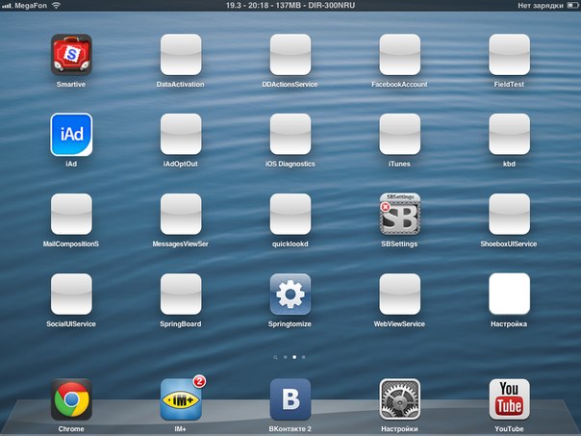Screen dimensions: 581x436
Task: Open the SBSettings app
Action: [400, 214]
